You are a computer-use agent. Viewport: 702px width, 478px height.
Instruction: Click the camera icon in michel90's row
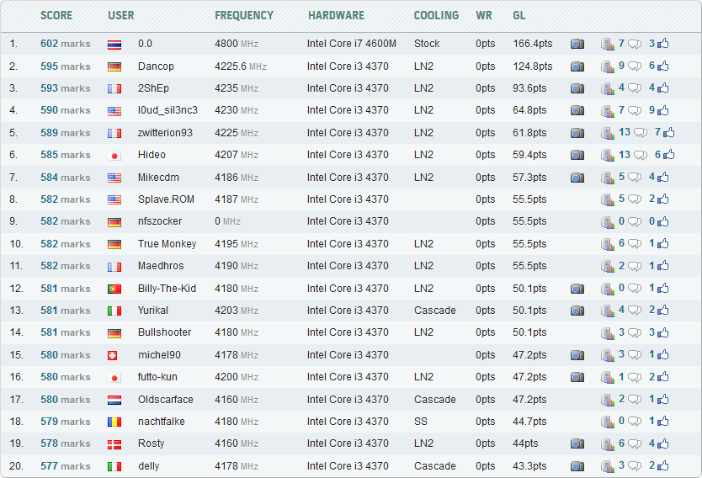tap(577, 355)
